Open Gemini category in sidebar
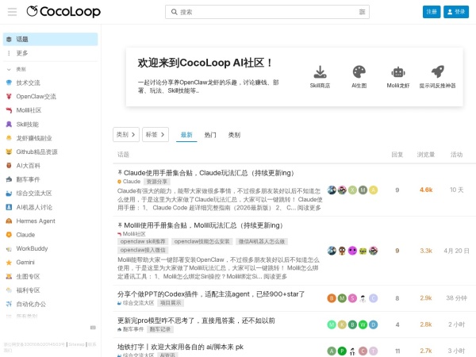The width and height of the screenshot is (476, 357). coord(25,263)
